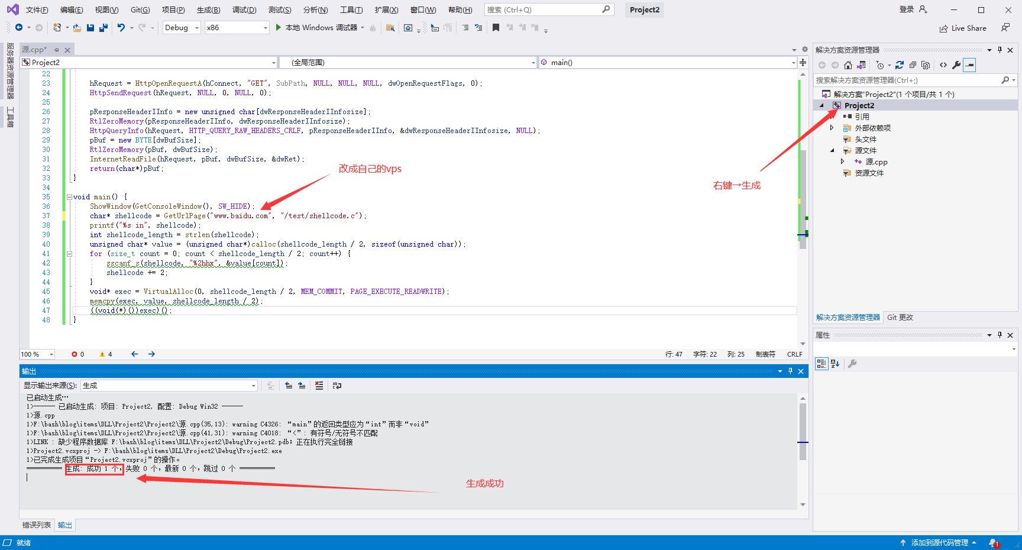Screen dimensions: 1022x550
Task: Open the Git(G) menu
Action: pos(140,10)
